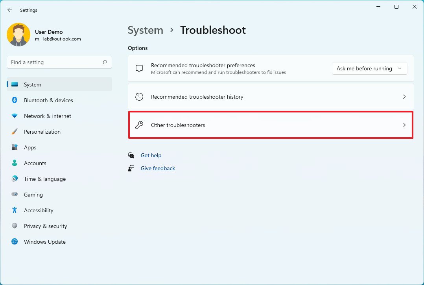Open the Ask me before running dropdown
Image resolution: width=424 pixels, height=285 pixels.
point(369,68)
